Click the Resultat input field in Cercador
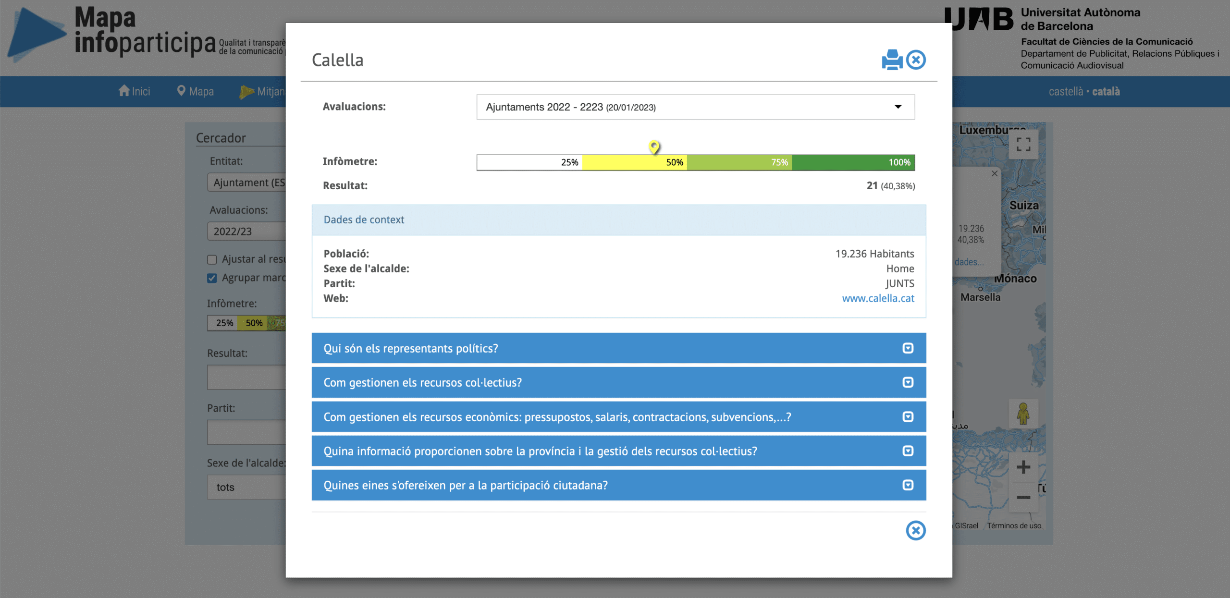The height and width of the screenshot is (598, 1230). 246,377
